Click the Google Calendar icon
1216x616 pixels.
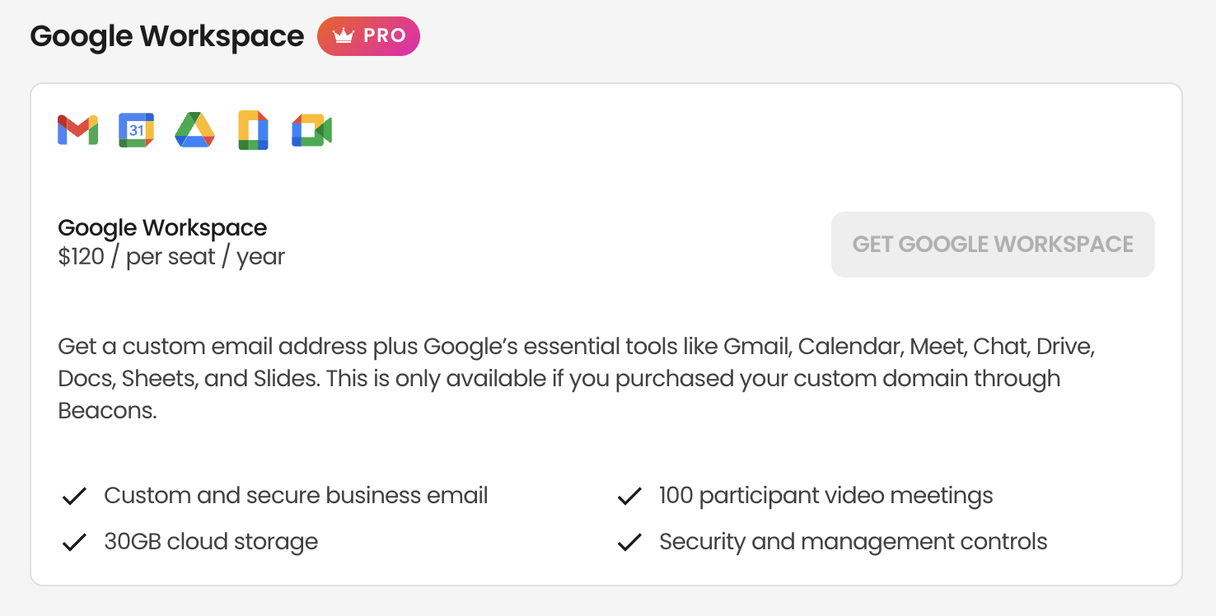[x=137, y=130]
